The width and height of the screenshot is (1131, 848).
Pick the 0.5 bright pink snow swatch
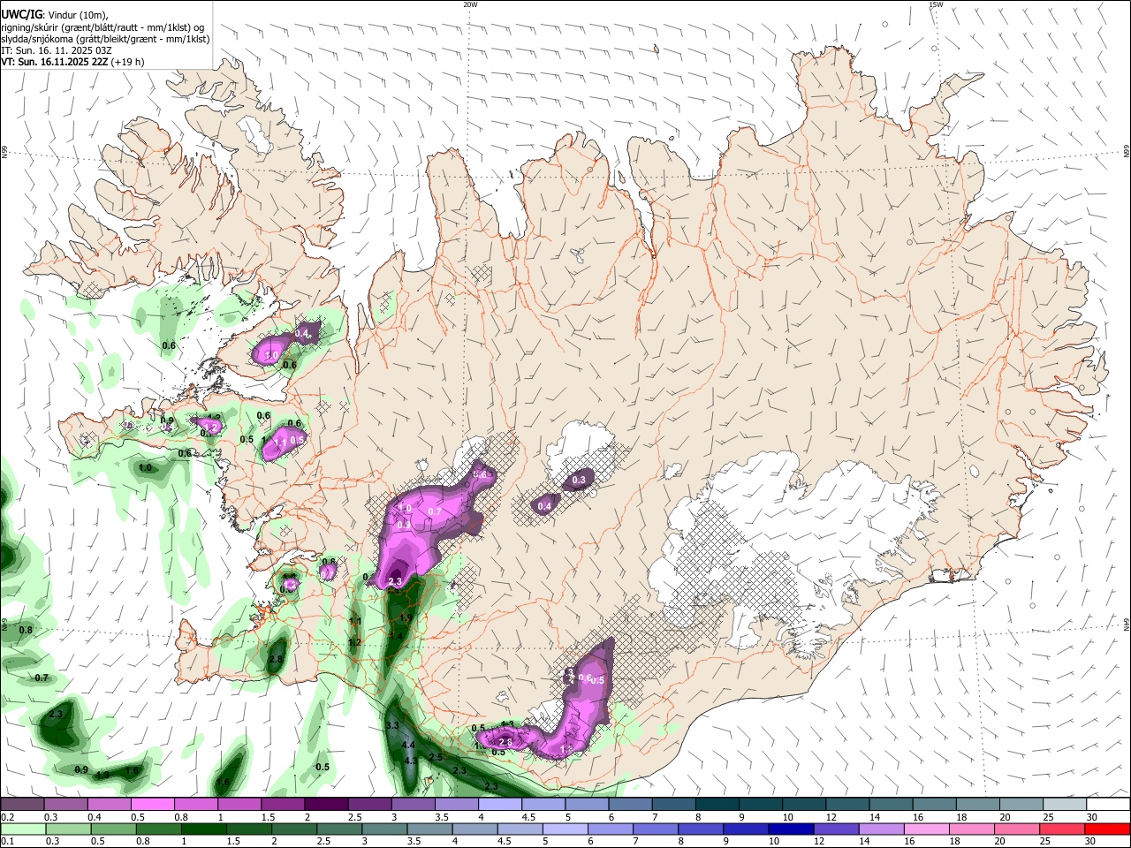(x=152, y=804)
